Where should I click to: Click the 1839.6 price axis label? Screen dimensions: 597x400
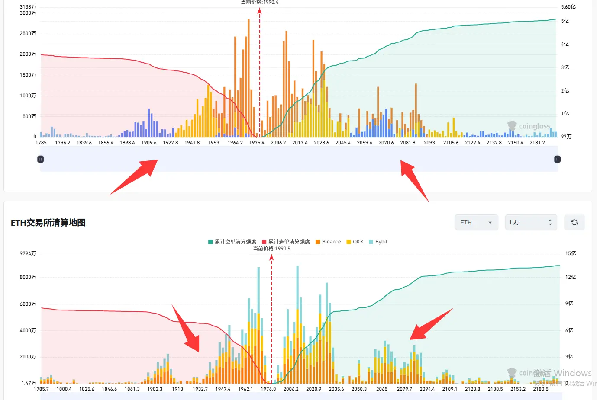(84, 143)
